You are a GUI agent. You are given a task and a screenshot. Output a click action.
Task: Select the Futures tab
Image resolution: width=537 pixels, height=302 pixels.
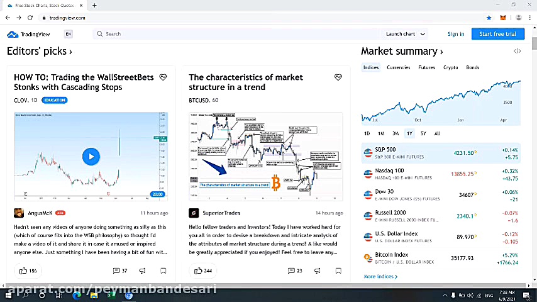(x=427, y=67)
